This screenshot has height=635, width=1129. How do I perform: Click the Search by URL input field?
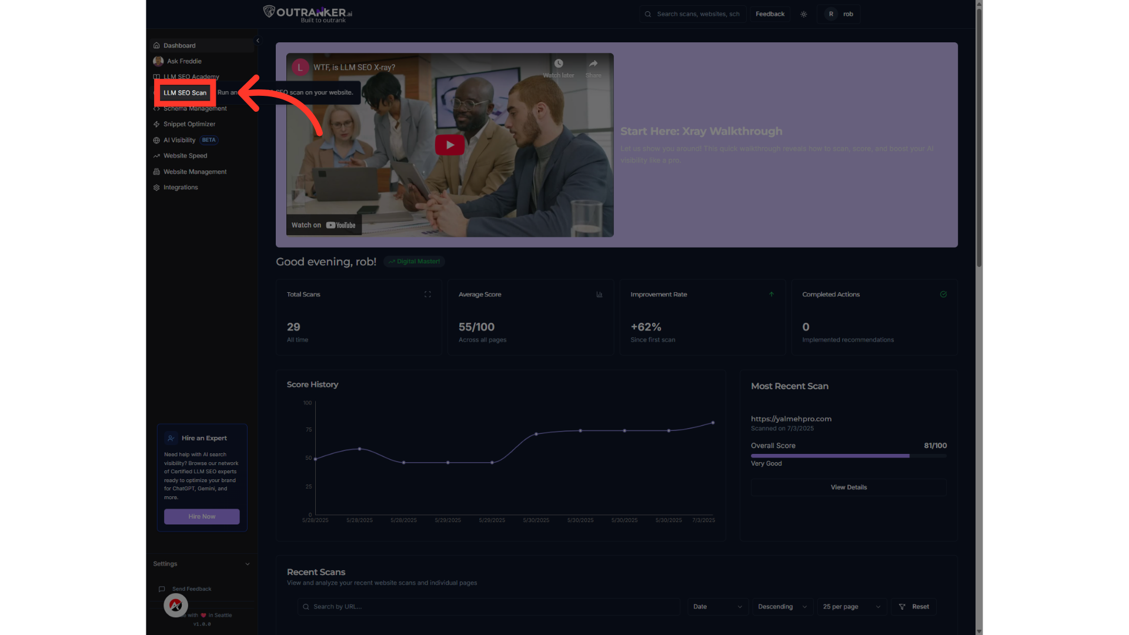tap(488, 607)
